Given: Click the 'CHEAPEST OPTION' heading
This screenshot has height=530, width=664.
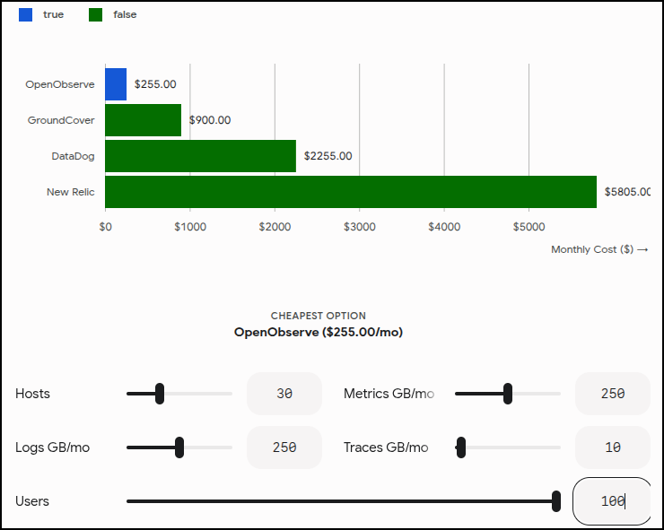Looking at the screenshot, I should pos(318,316).
